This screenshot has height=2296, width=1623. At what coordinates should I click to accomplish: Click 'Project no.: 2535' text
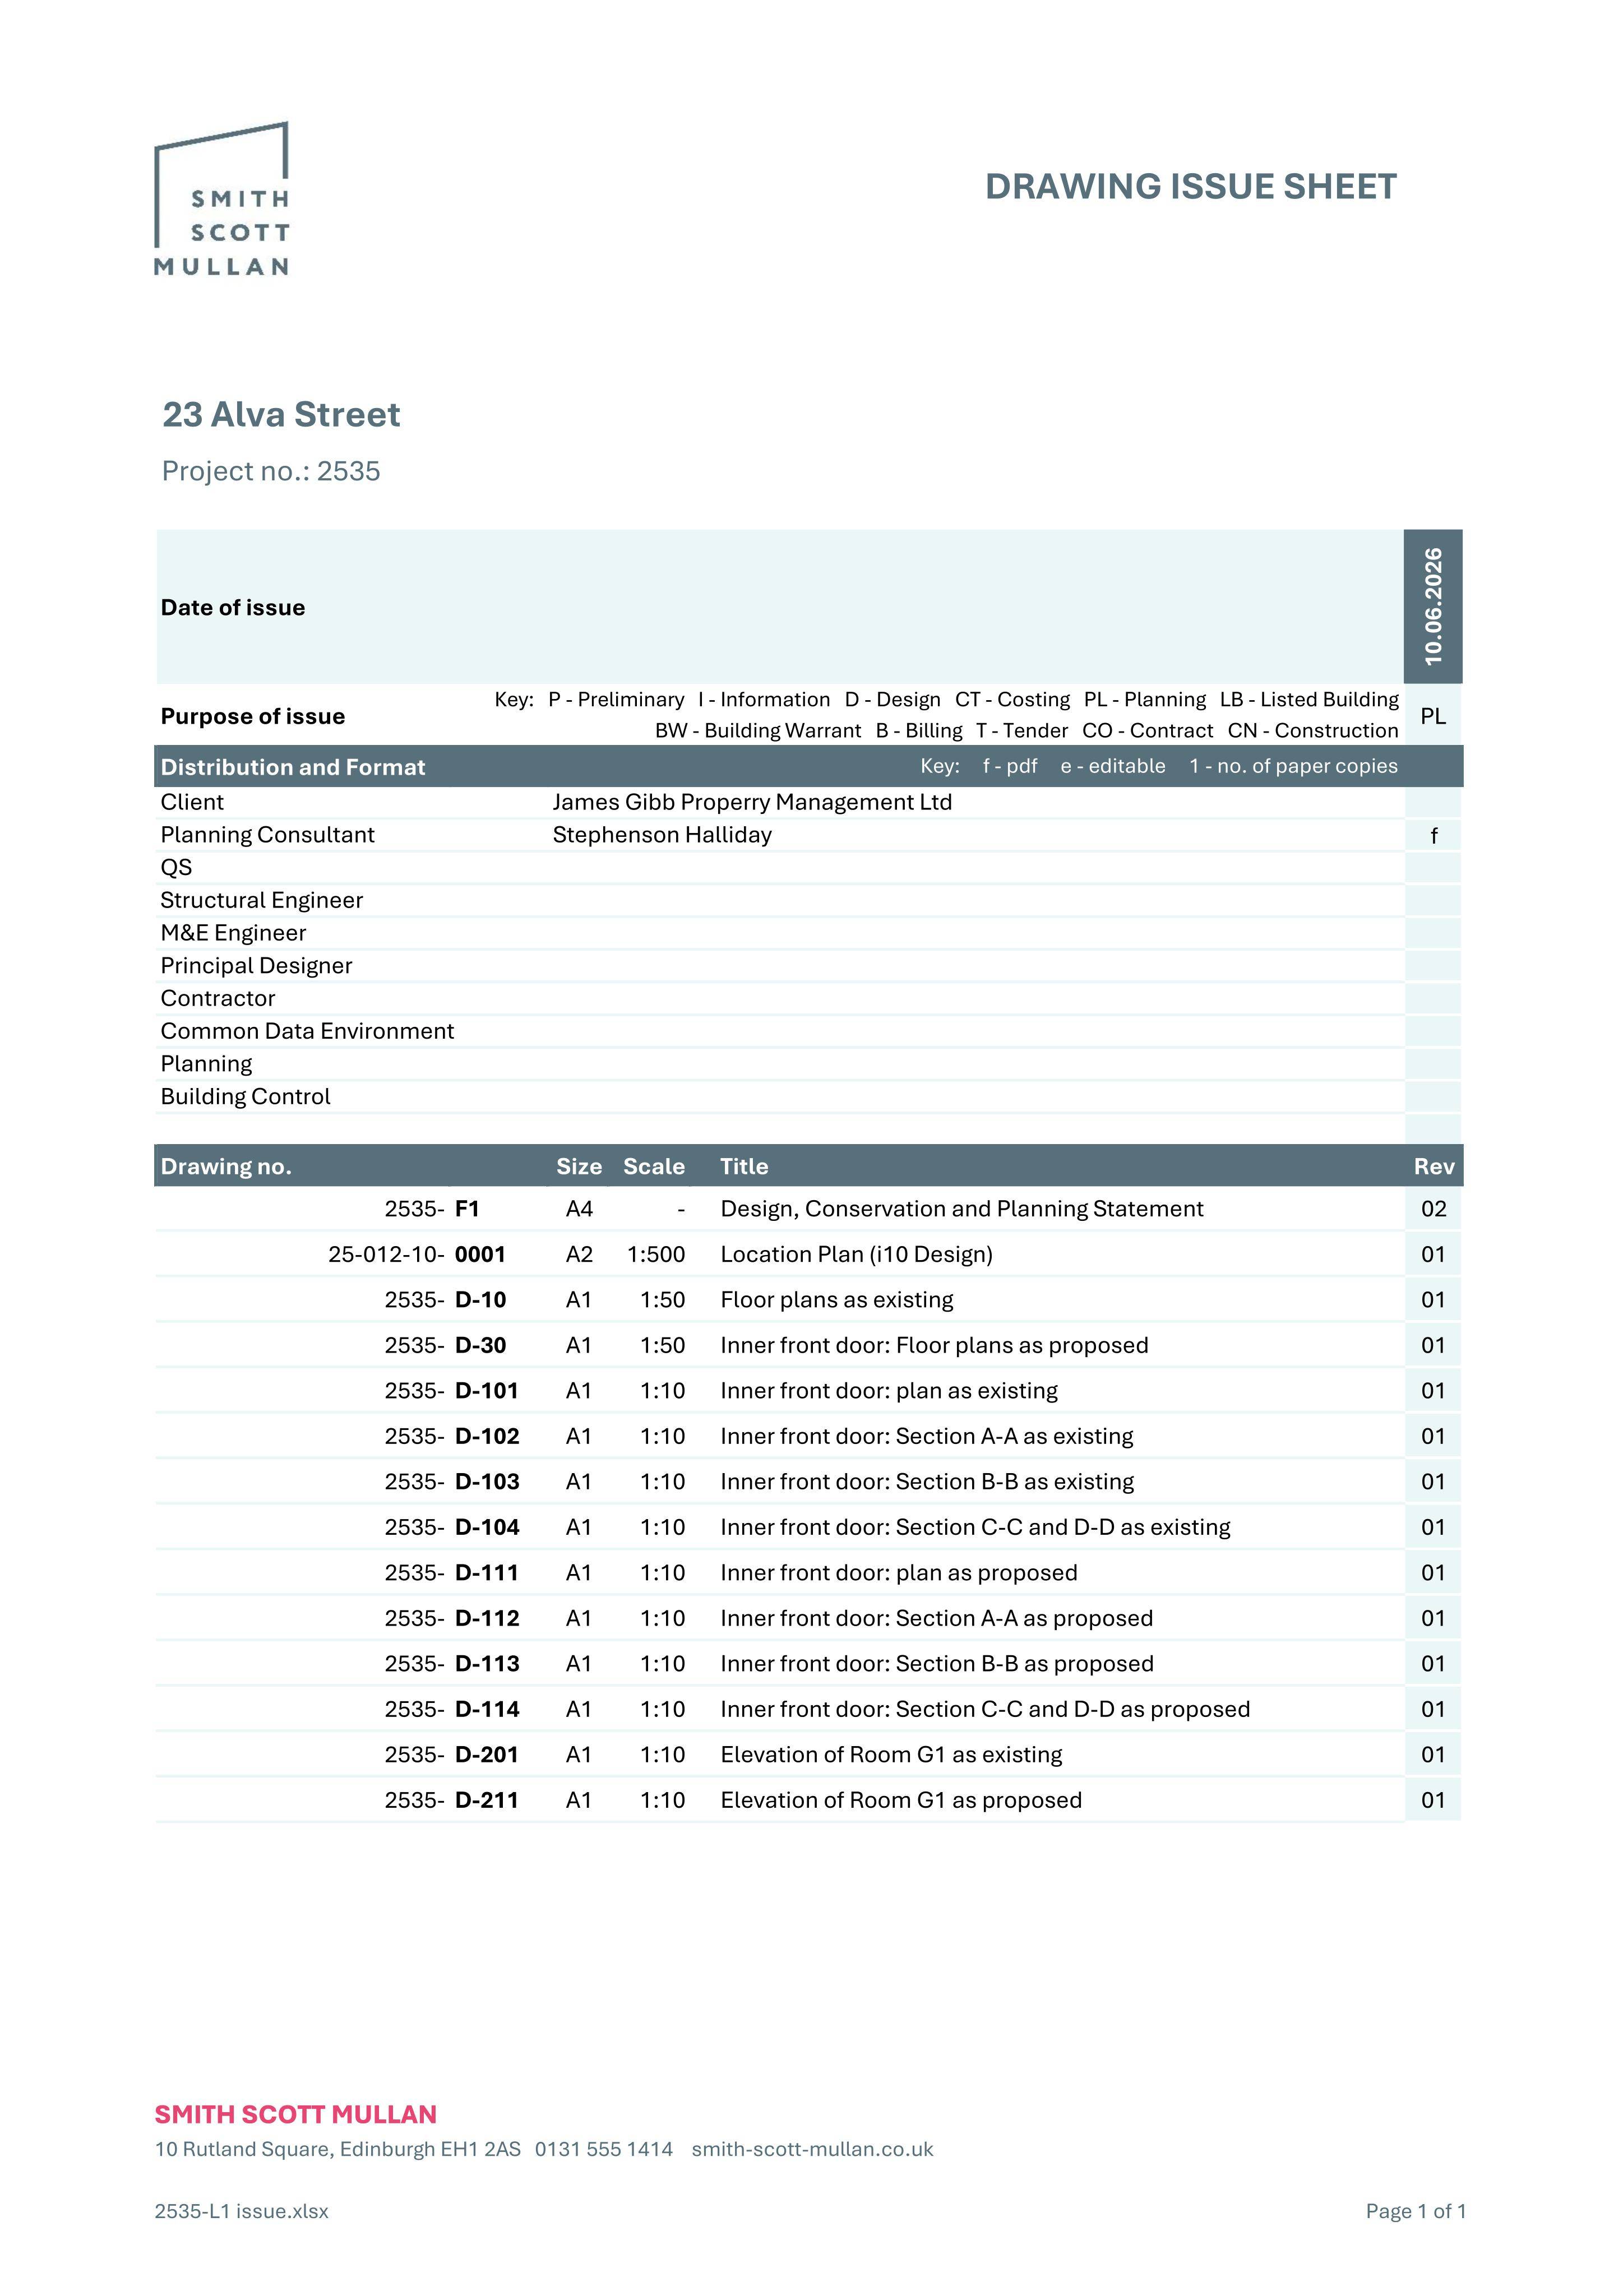tap(271, 471)
